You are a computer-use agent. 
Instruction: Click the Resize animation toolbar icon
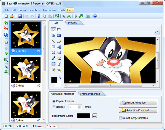pos(88,16)
